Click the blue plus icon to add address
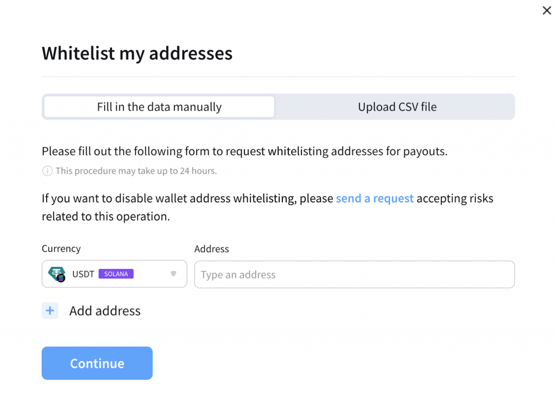 point(50,311)
